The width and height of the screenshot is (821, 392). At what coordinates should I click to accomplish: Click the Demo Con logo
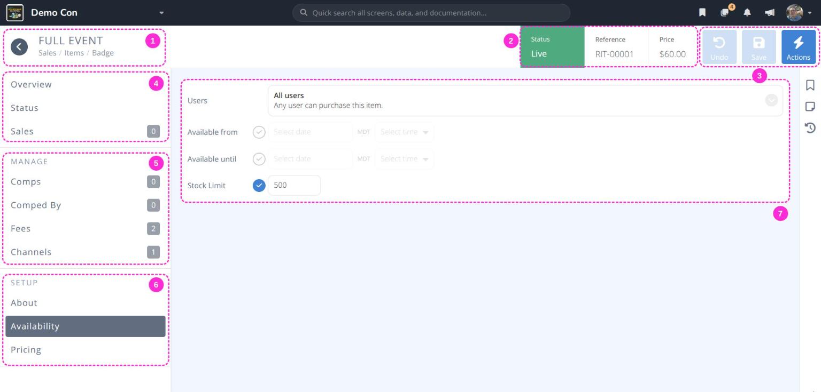coord(15,12)
